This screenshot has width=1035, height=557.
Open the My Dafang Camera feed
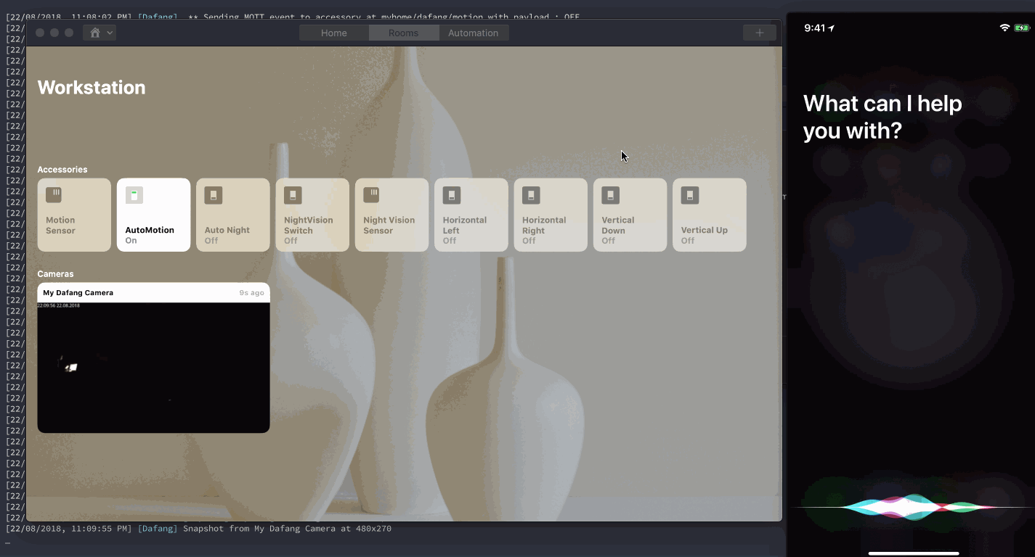pos(153,368)
